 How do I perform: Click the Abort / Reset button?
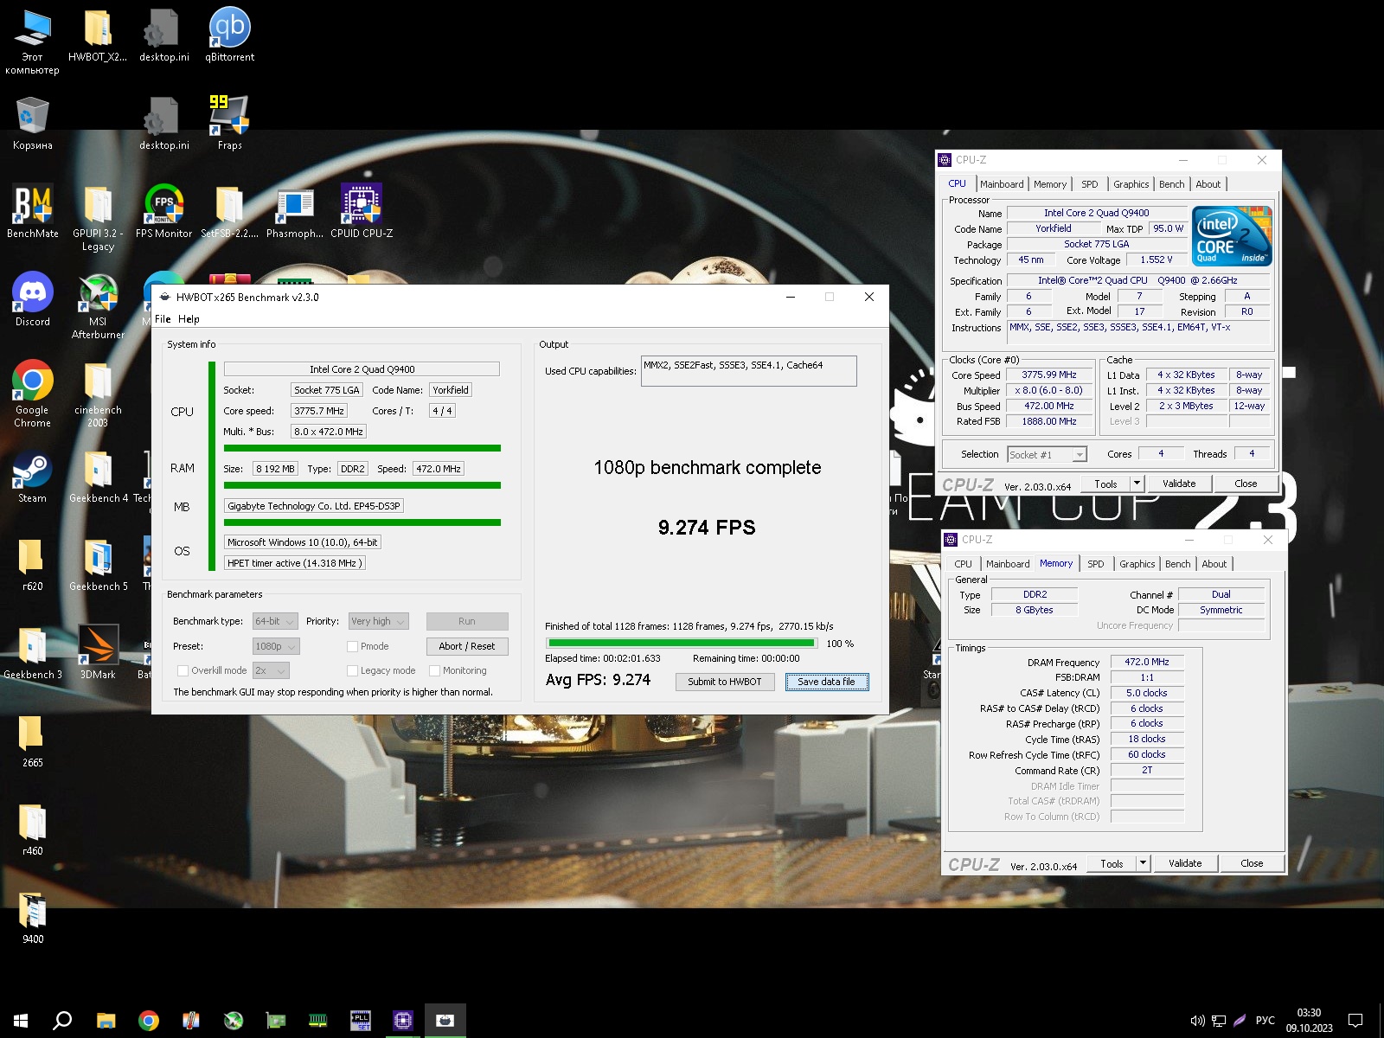(x=467, y=646)
